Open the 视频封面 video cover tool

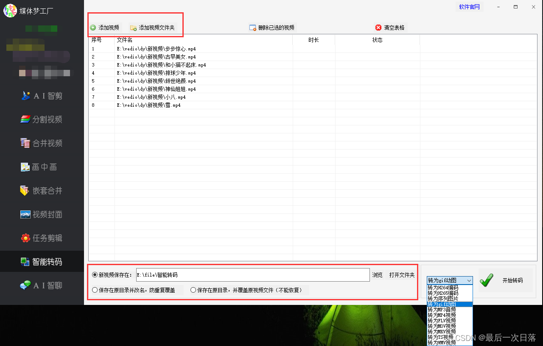click(42, 214)
